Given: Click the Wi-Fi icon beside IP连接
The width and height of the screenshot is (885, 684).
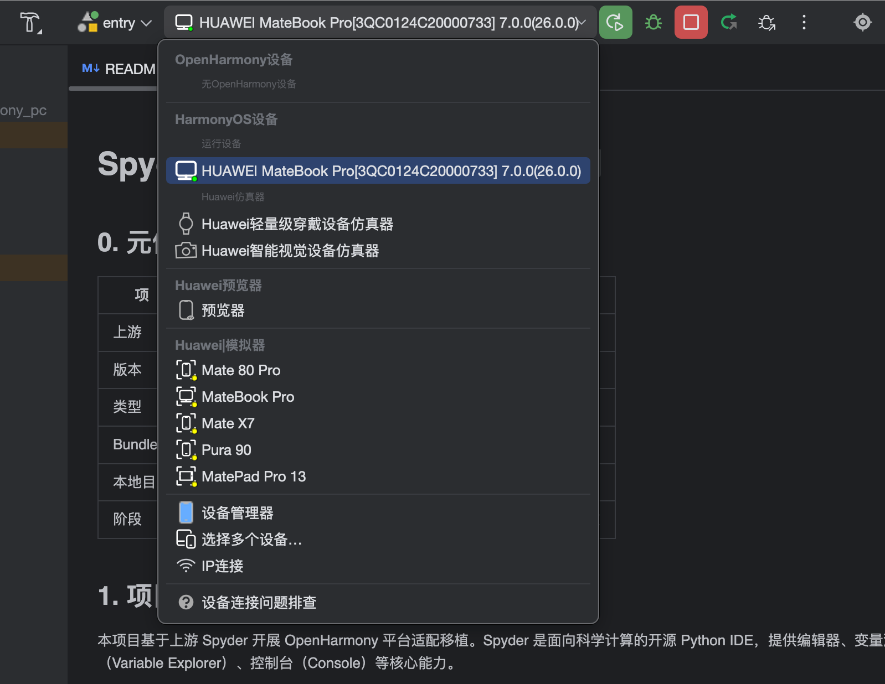Looking at the screenshot, I should (186, 566).
